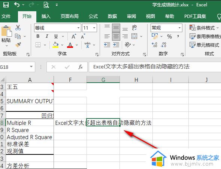
Task: Click the text Orientation icon
Action: [x=128, y=45]
